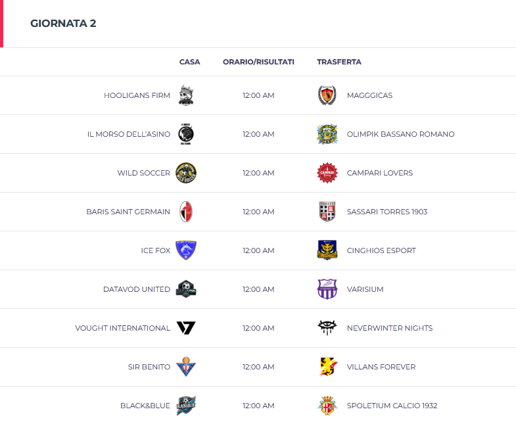The width and height of the screenshot is (516, 424).
Task: Open the Sassari Torres 1903 shield logo
Action: click(327, 212)
